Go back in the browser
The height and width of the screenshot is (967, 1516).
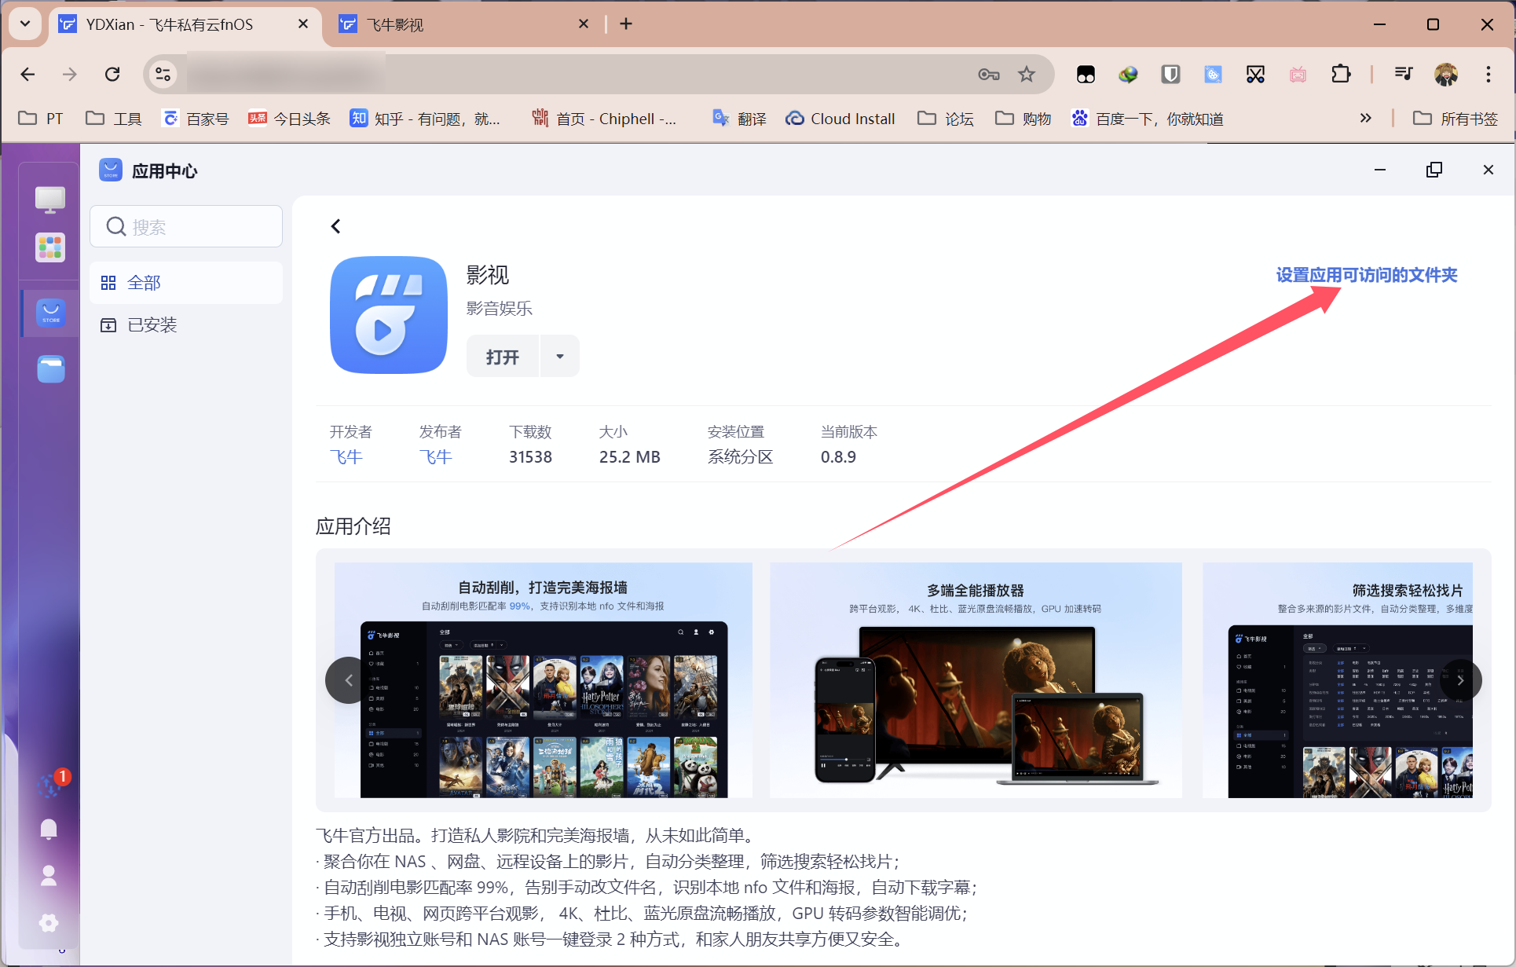pyautogui.click(x=28, y=74)
